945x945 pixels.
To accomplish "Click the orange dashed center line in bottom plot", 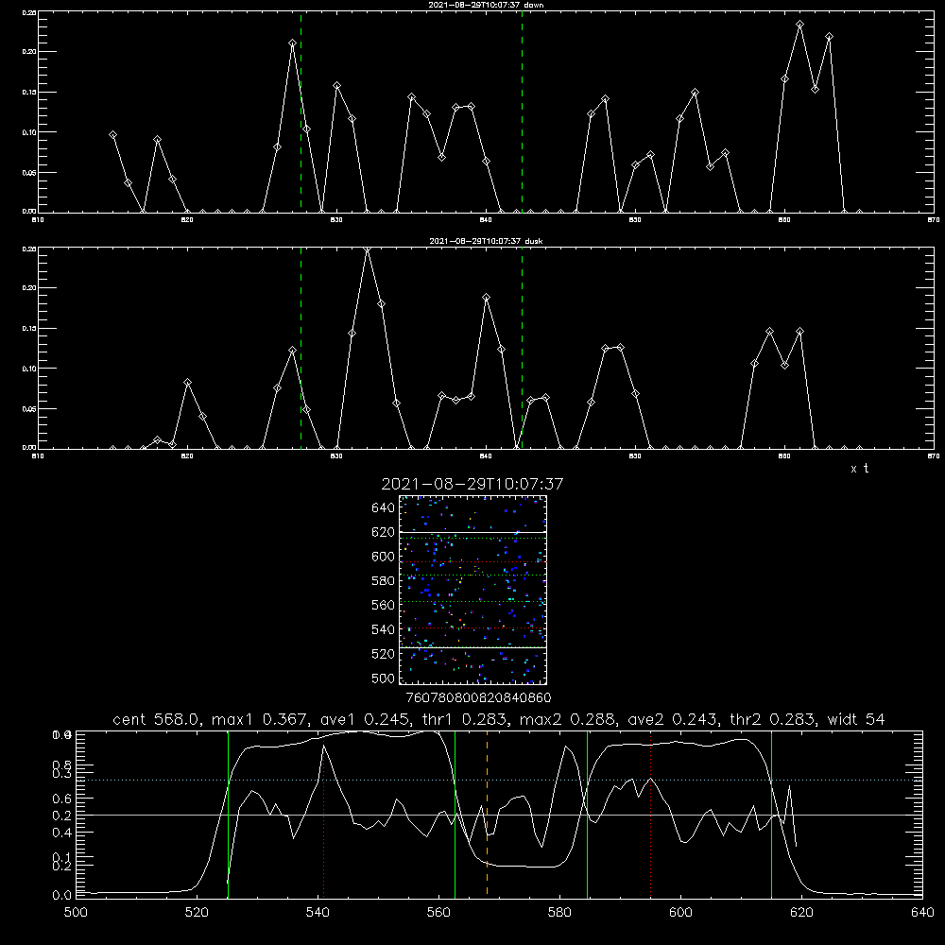I will click(x=487, y=814).
